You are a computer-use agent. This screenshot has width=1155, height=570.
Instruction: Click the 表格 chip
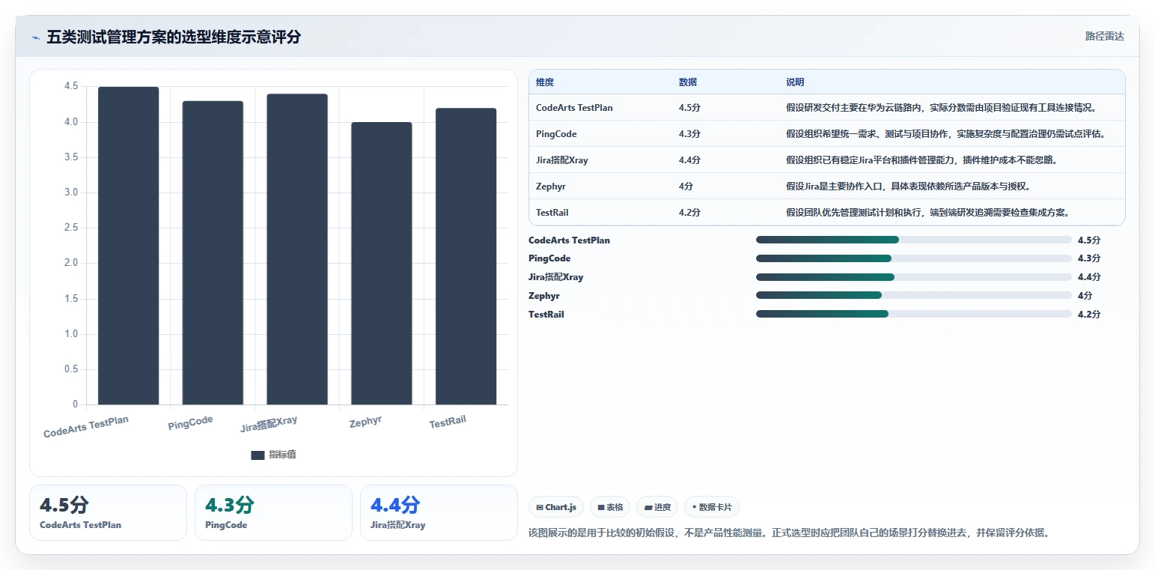tap(610, 507)
